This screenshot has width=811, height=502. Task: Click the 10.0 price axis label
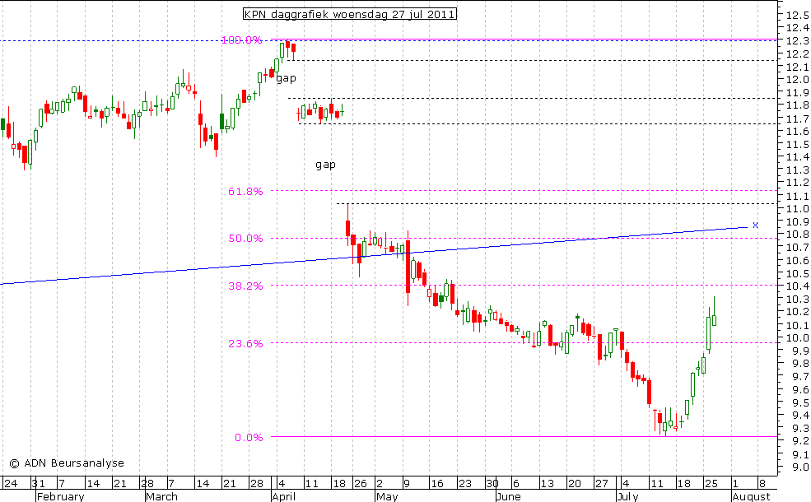pyautogui.click(x=798, y=338)
